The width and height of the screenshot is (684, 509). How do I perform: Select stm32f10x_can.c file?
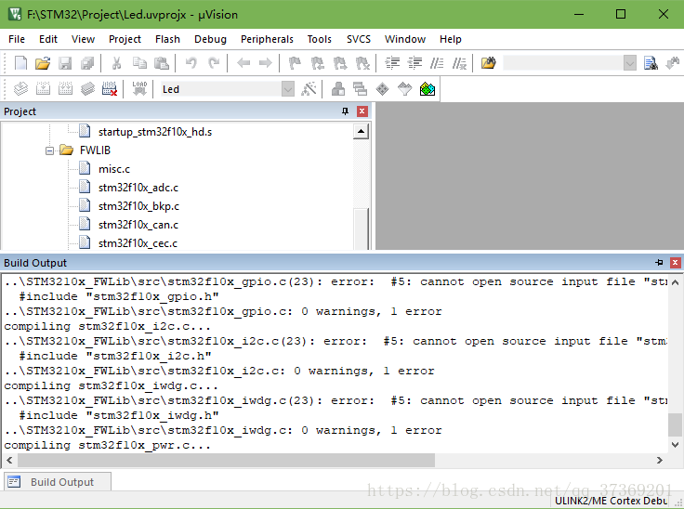pyautogui.click(x=138, y=225)
